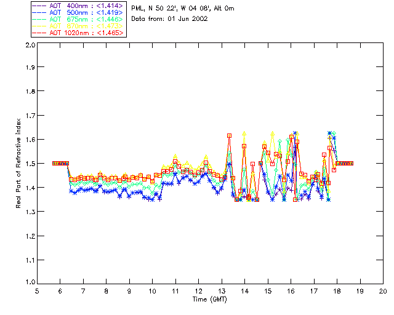This screenshot has height=315, width=394.
Task: Click x-axis tick label 8
Action: pos(107,291)
